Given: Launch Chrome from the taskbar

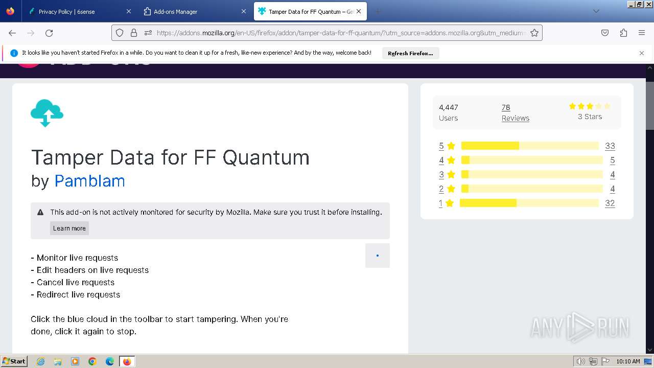Looking at the screenshot, I should 92,361.
